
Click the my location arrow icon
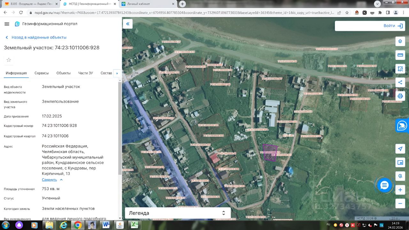(x=400, y=149)
